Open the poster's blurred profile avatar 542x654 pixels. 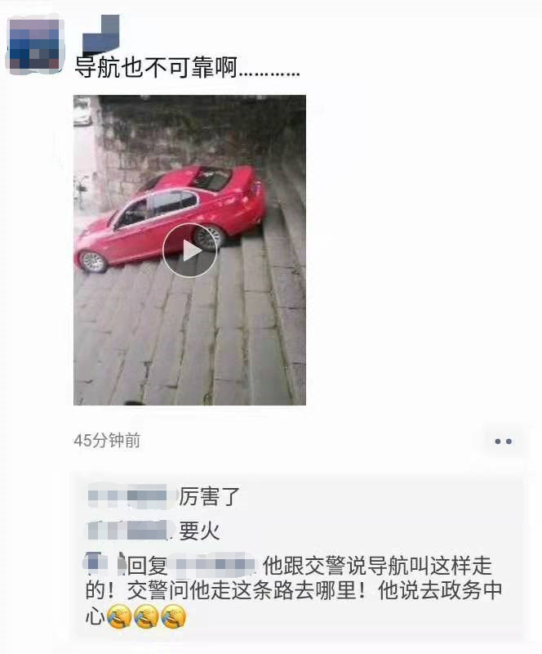point(35,44)
